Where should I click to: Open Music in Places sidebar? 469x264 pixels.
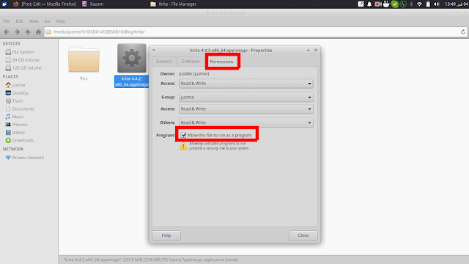coord(15,117)
